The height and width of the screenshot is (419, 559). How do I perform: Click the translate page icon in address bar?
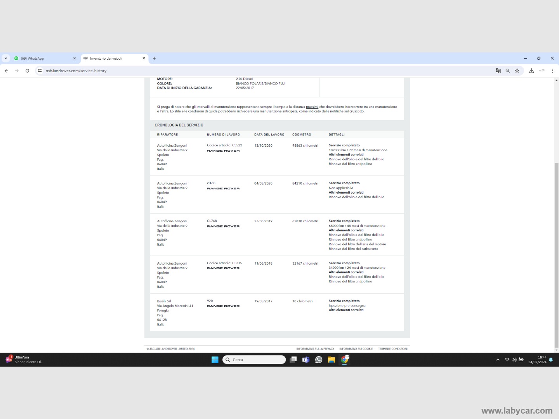(498, 71)
